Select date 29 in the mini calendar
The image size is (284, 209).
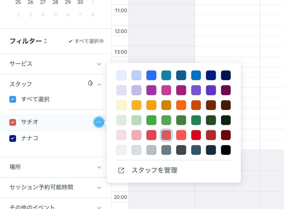(x=68, y=2)
